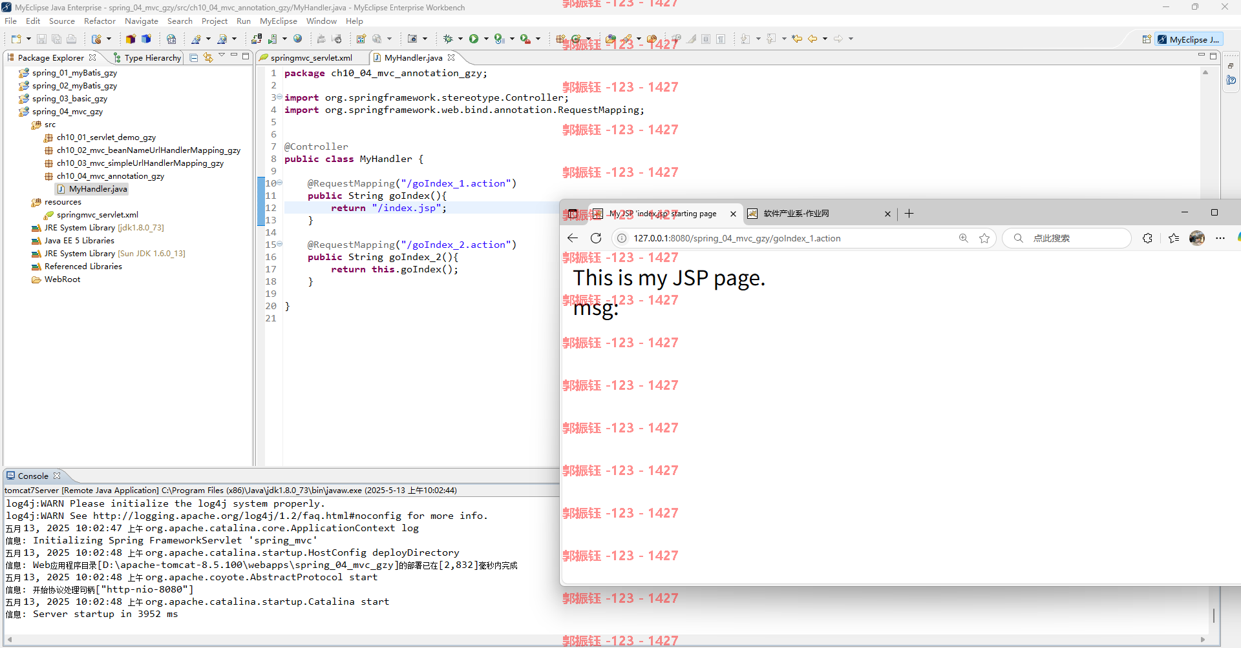Open Package Explorer view menu triangle

(222, 56)
